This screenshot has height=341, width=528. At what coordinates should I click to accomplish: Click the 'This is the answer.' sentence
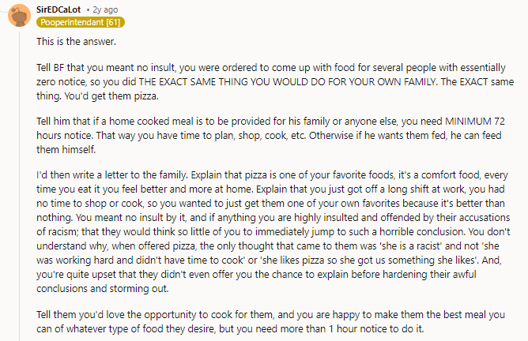coord(80,39)
